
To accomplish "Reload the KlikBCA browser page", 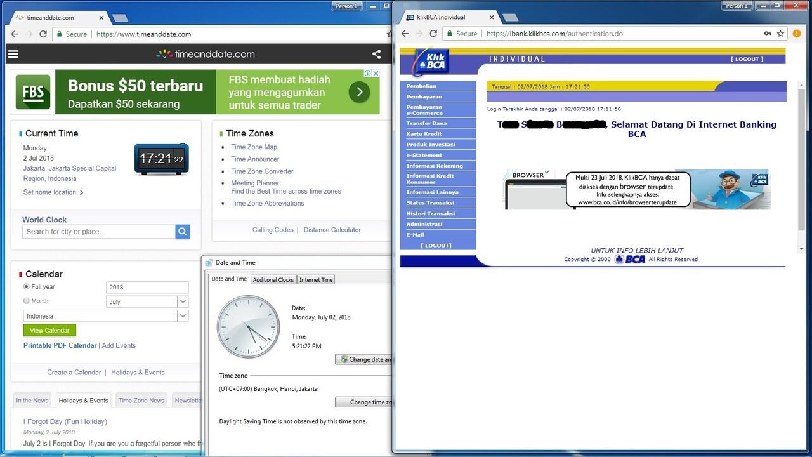I will click(434, 34).
